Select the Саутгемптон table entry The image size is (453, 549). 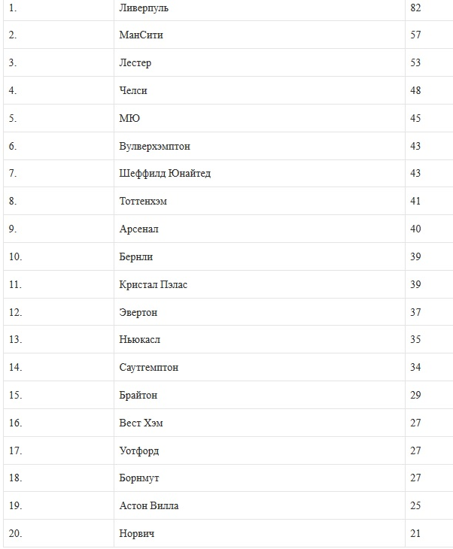pos(149,368)
